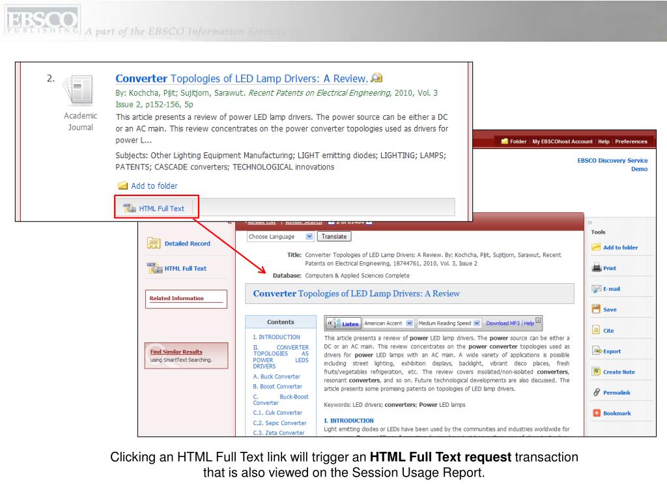This screenshot has height=500, width=667.
Task: Click Recent Patents on Electrical Engineering journal link
Action: 319,92
